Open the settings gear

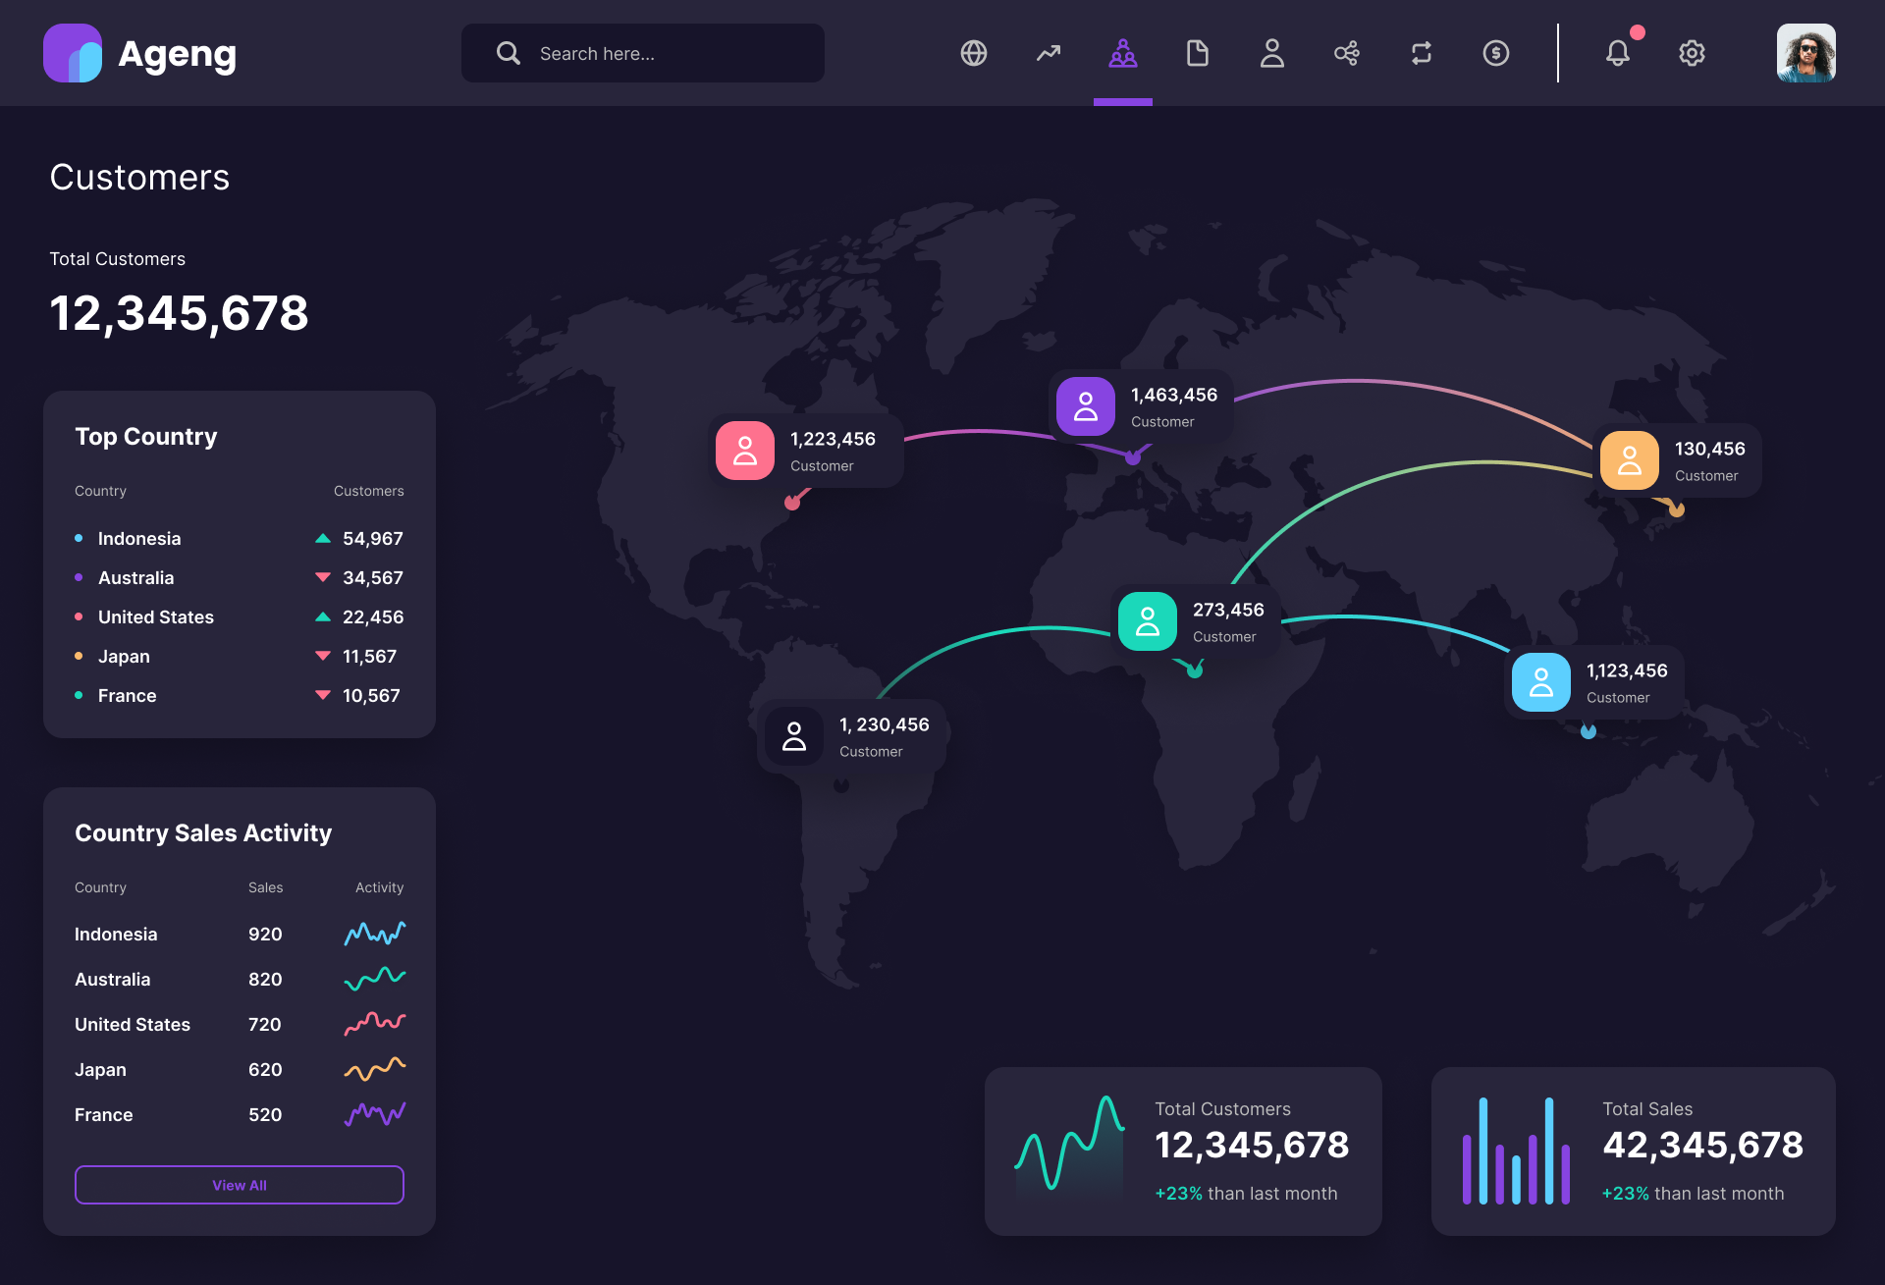click(1692, 53)
